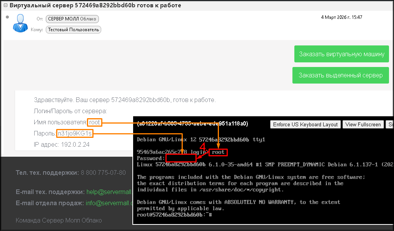Click the console shell prompt line
This screenshot has height=231, width=394.
point(174,214)
